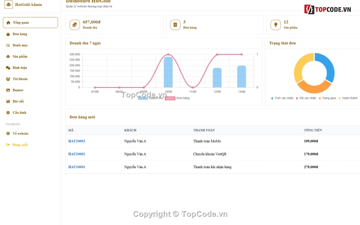Click the Thanh toán khi nhận hàng cell

pyautogui.click(x=212, y=167)
